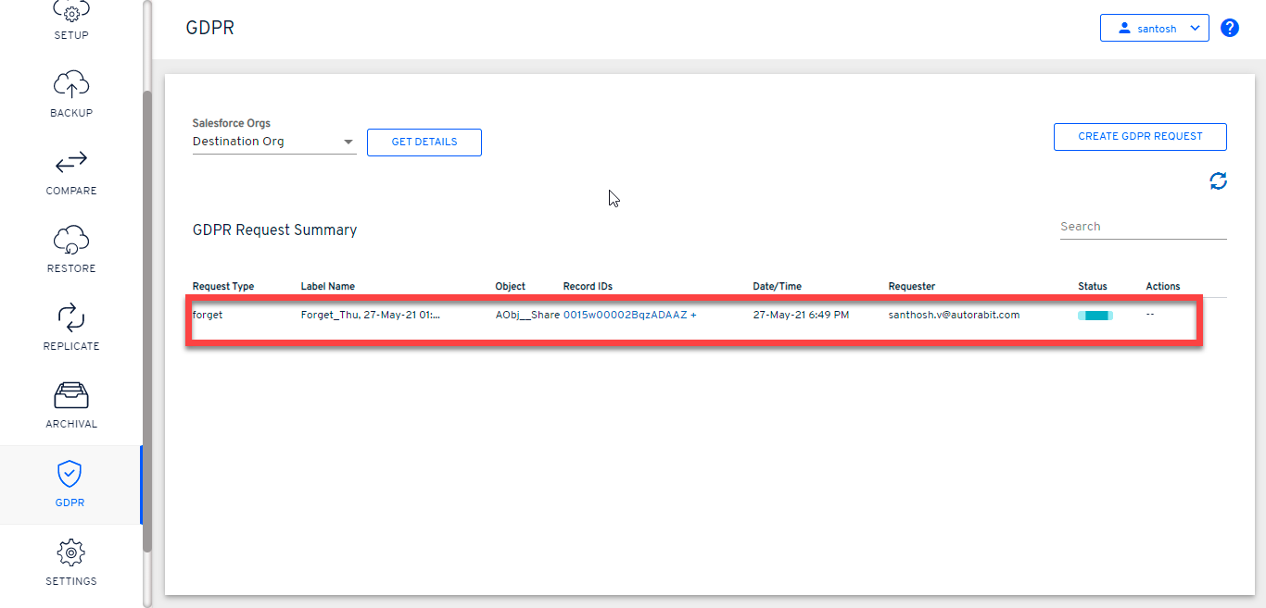This screenshot has width=1266, height=608.
Task: Click the blue help question mark icon
Action: coord(1230,28)
